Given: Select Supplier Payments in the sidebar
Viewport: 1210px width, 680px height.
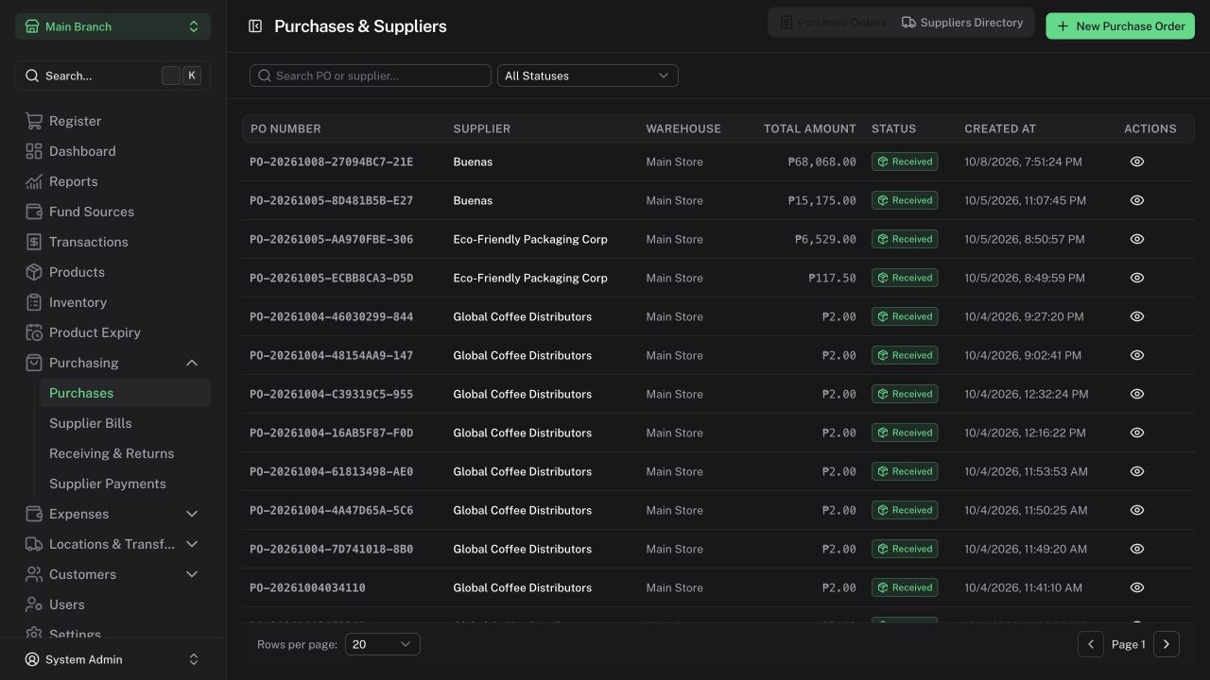Looking at the screenshot, I should 125,484.
